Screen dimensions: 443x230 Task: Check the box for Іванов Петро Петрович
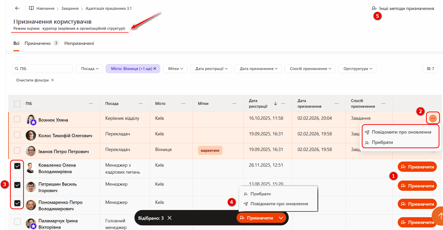[x=17, y=151]
